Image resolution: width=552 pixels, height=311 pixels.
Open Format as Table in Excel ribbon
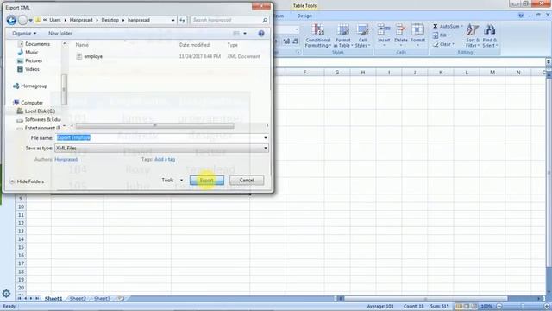click(343, 35)
